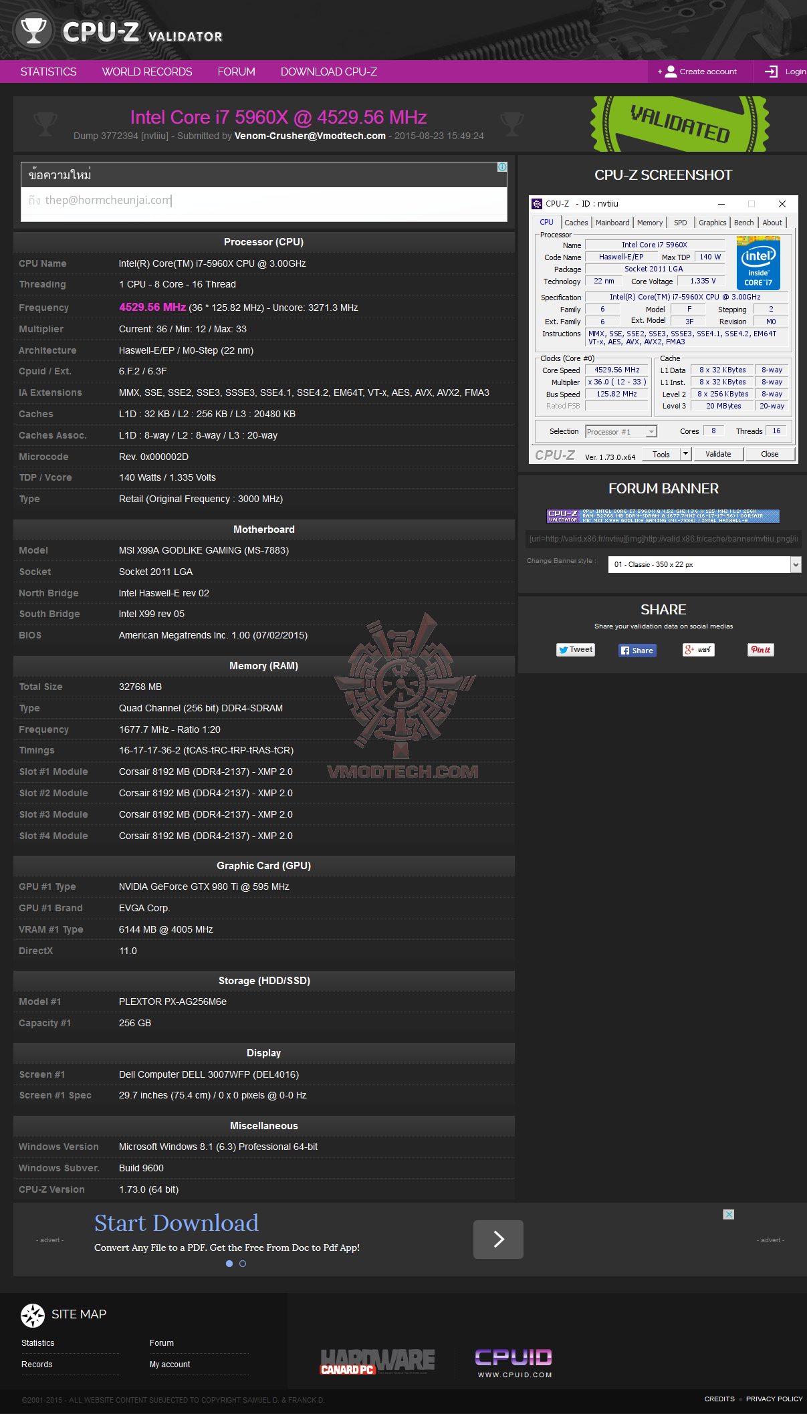807x1414 pixels.
Task: Open the Change Banner style dropdown
Action: [705, 565]
